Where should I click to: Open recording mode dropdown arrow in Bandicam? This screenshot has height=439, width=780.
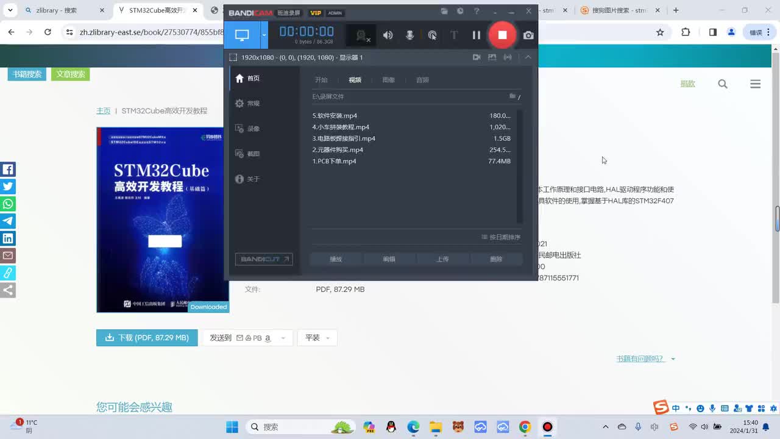264,35
